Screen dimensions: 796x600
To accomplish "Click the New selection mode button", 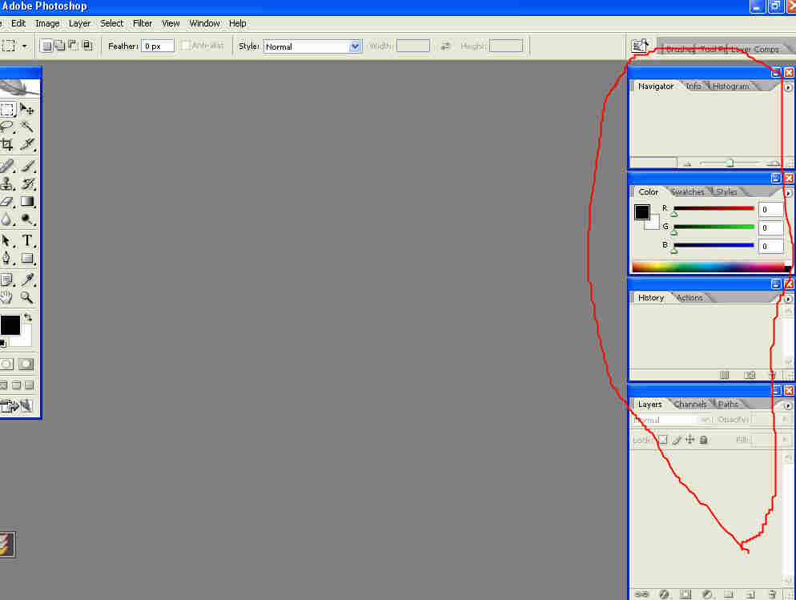I will point(46,46).
